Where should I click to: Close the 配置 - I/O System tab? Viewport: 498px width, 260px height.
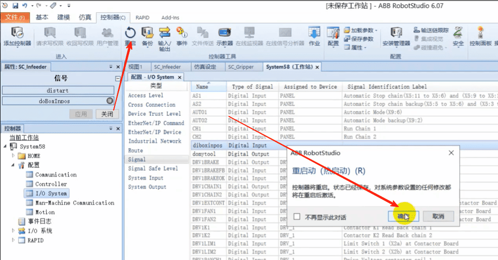coord(179,78)
